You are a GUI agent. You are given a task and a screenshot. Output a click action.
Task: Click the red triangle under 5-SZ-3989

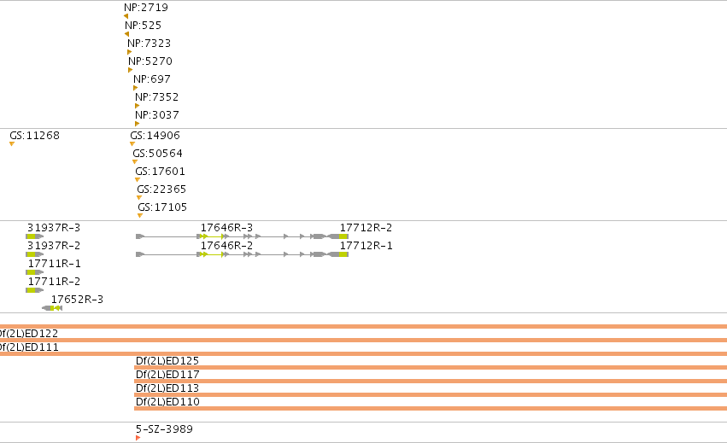click(138, 438)
